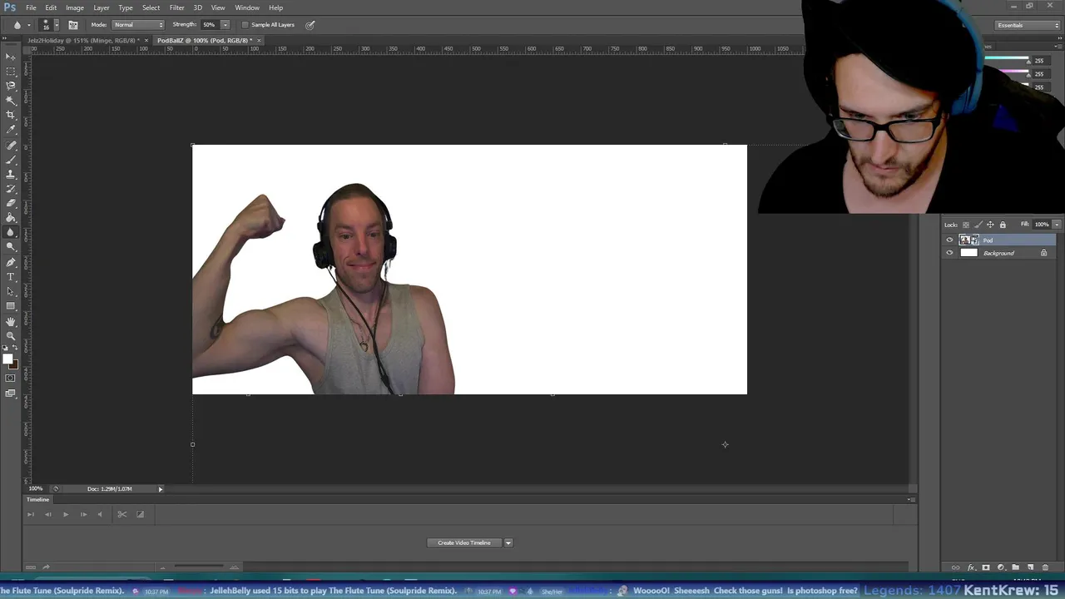Create a new layer

(1030, 567)
